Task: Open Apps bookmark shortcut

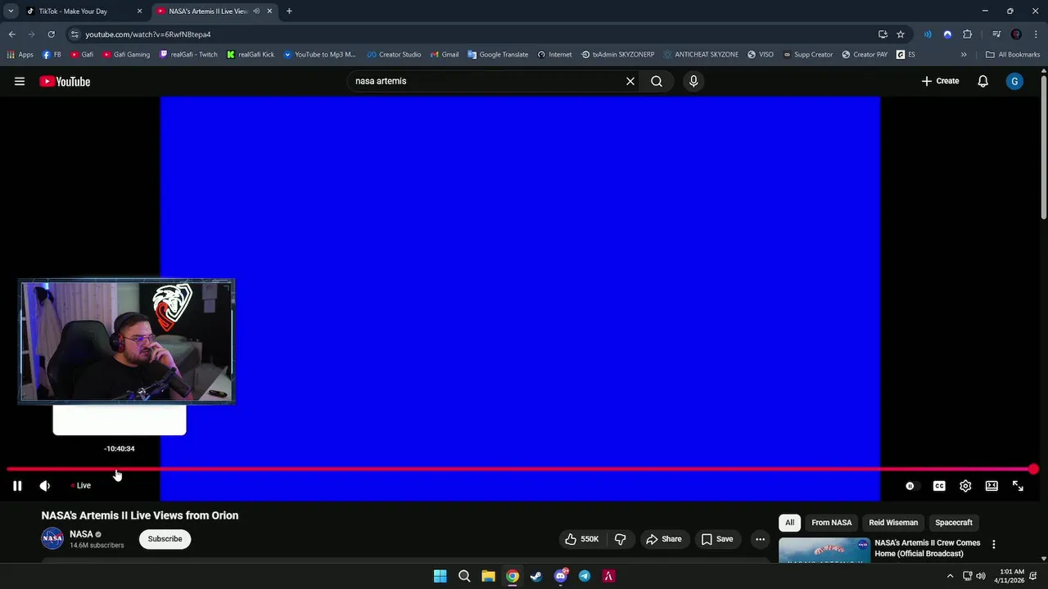Action: (x=20, y=55)
